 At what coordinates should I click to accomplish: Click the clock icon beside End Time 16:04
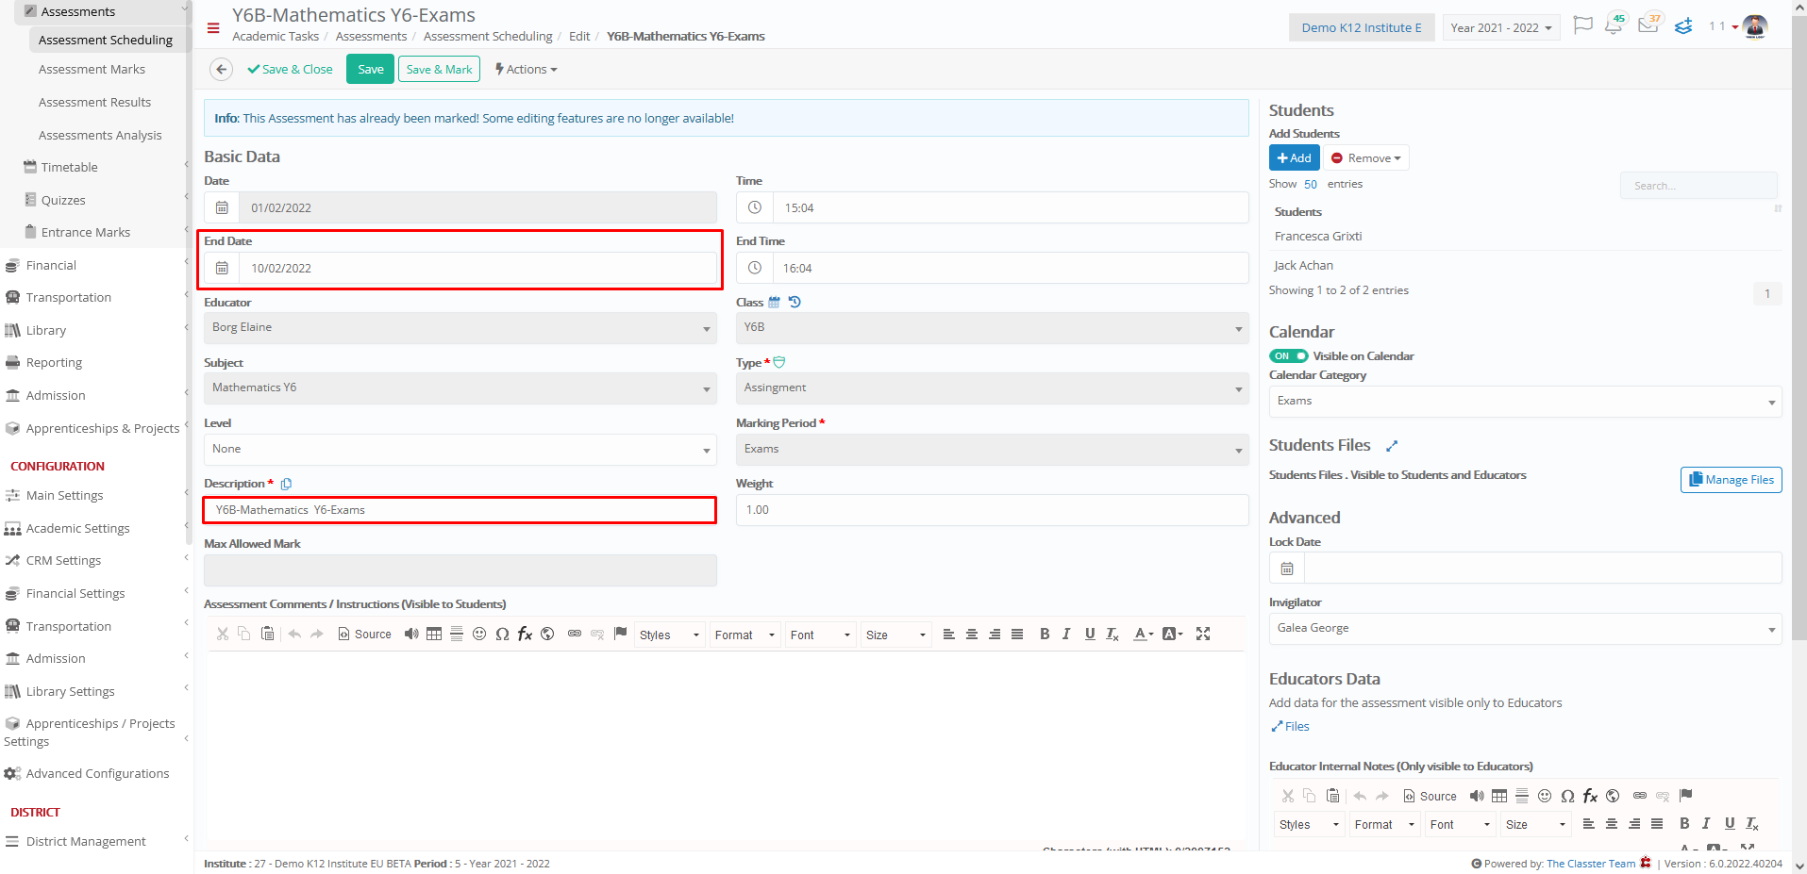pyautogui.click(x=755, y=268)
